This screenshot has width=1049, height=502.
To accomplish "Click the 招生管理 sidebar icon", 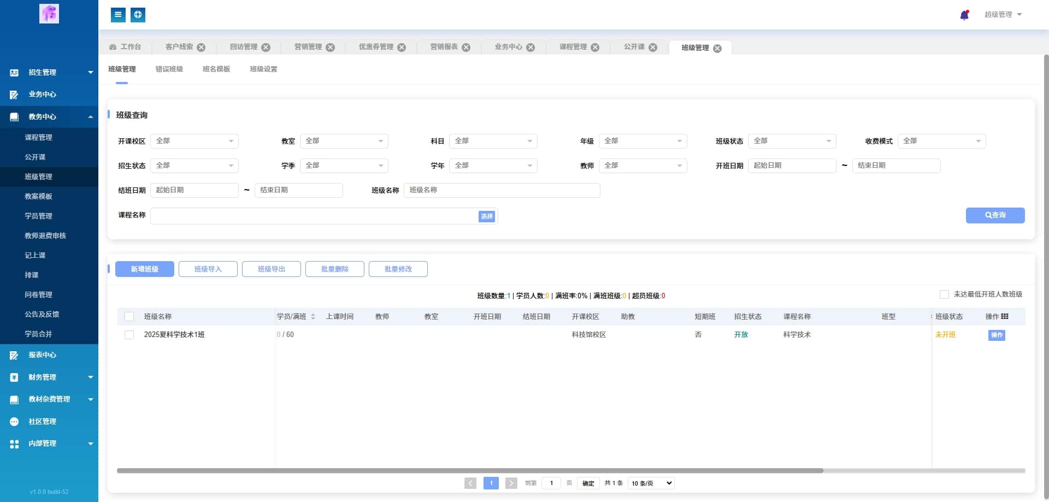I will coord(14,73).
